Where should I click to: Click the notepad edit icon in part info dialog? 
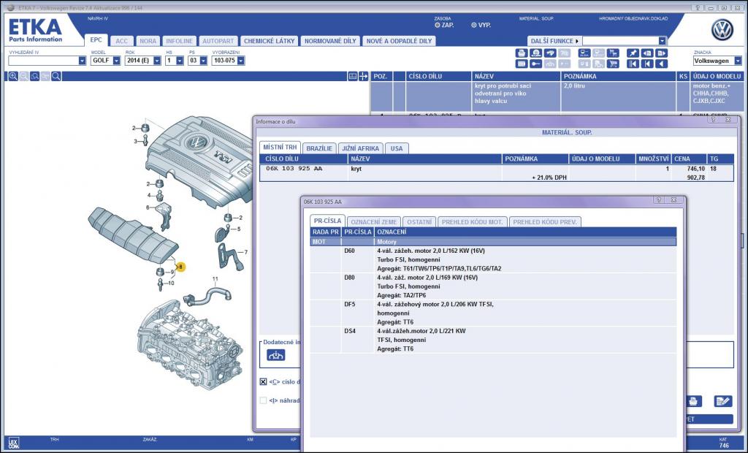722,401
